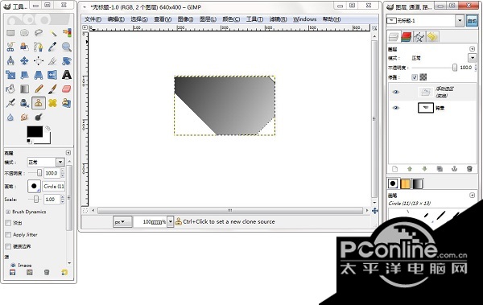Image resolution: width=483 pixels, height=305 pixels.
Task: Click the 自动 Auto button
Action: coord(472,21)
